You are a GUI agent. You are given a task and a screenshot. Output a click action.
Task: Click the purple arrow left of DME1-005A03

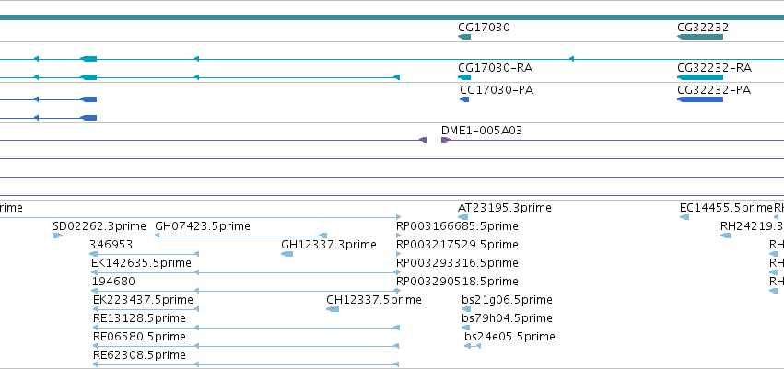[423, 140]
